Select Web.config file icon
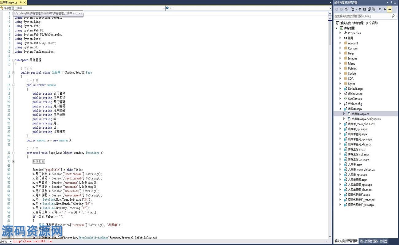This screenshot has height=245, width=399. 345,104
